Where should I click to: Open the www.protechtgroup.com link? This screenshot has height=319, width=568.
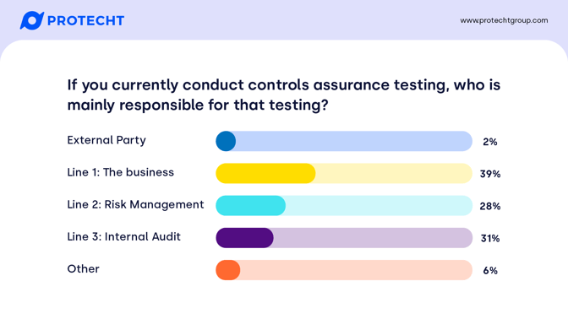coord(504,20)
